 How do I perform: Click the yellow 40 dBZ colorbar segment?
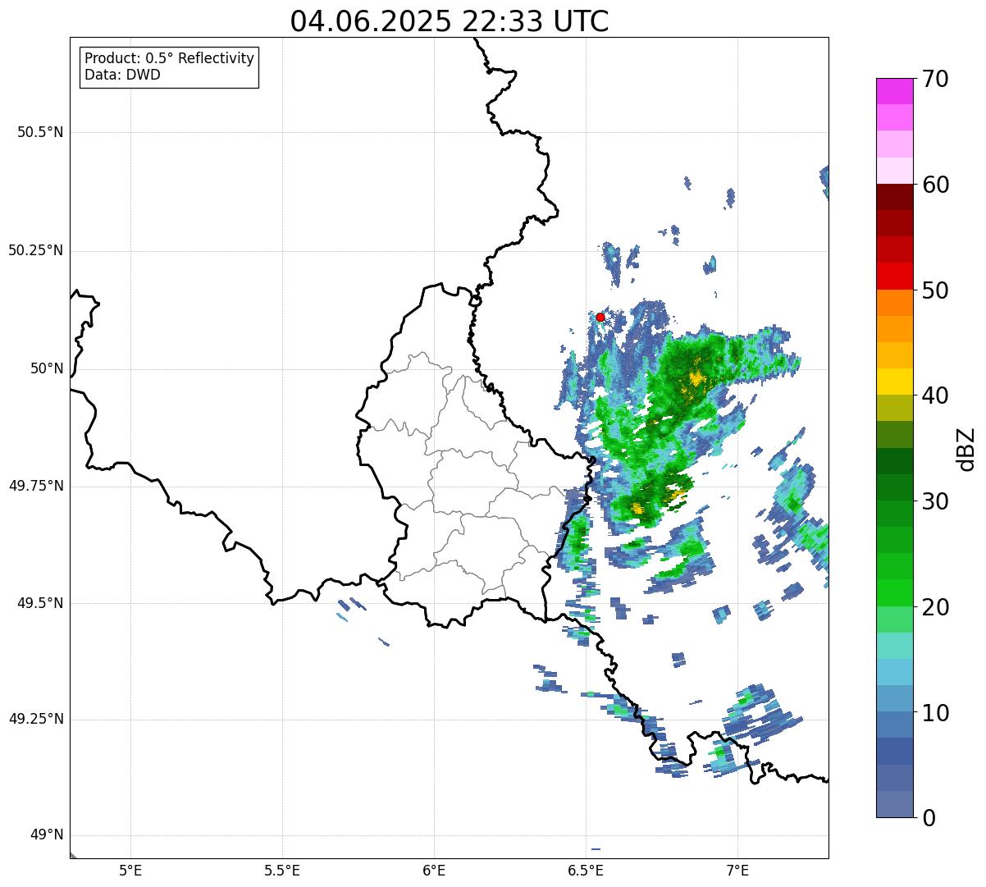click(894, 382)
